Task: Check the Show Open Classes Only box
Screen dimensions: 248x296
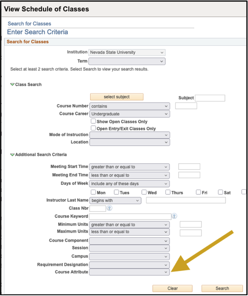Action: coord(93,121)
